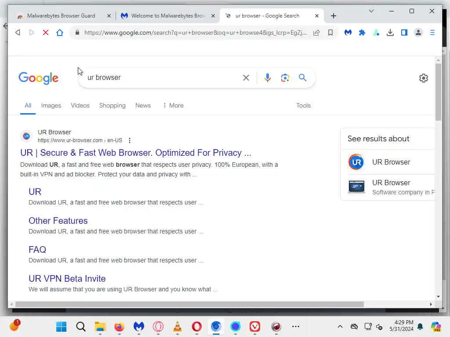Open the downloads panel in toolbar
The height and width of the screenshot is (337, 450).
(390, 32)
